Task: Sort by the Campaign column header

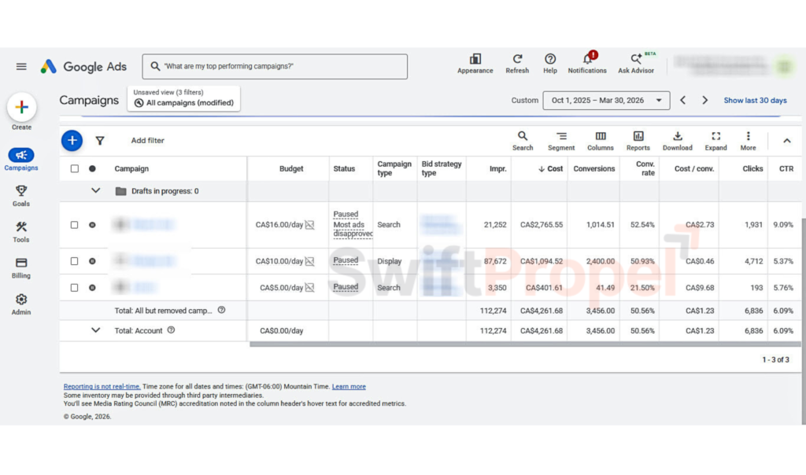Action: pos(131,168)
